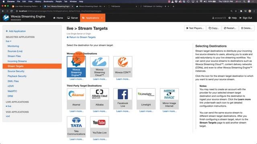Bookmark this page with the star icon
This screenshot has width=257, height=144.
point(236,11)
